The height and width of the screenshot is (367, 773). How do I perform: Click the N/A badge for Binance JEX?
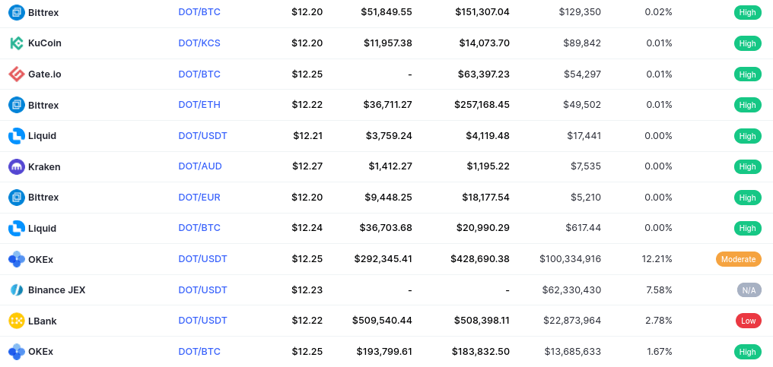749,290
